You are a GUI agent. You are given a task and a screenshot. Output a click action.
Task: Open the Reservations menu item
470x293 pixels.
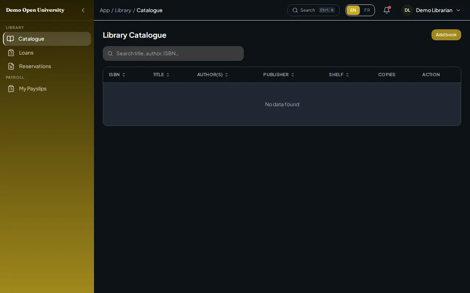coord(47,66)
